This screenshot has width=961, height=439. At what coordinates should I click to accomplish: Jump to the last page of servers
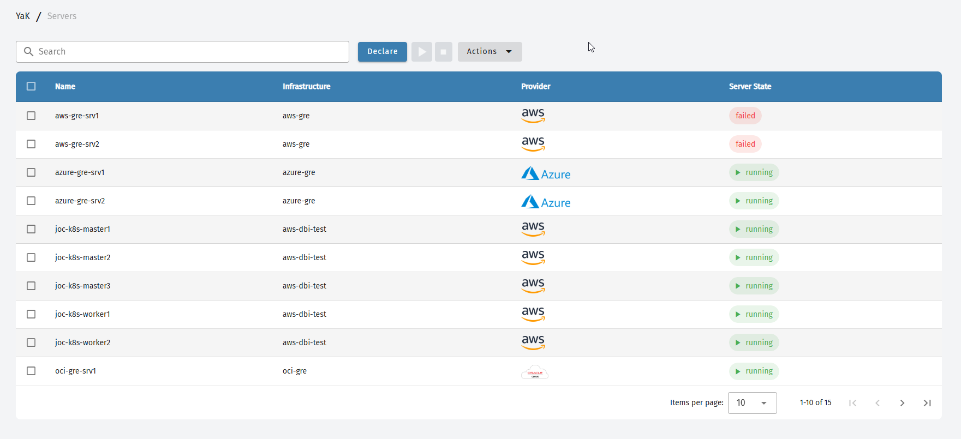pos(927,403)
